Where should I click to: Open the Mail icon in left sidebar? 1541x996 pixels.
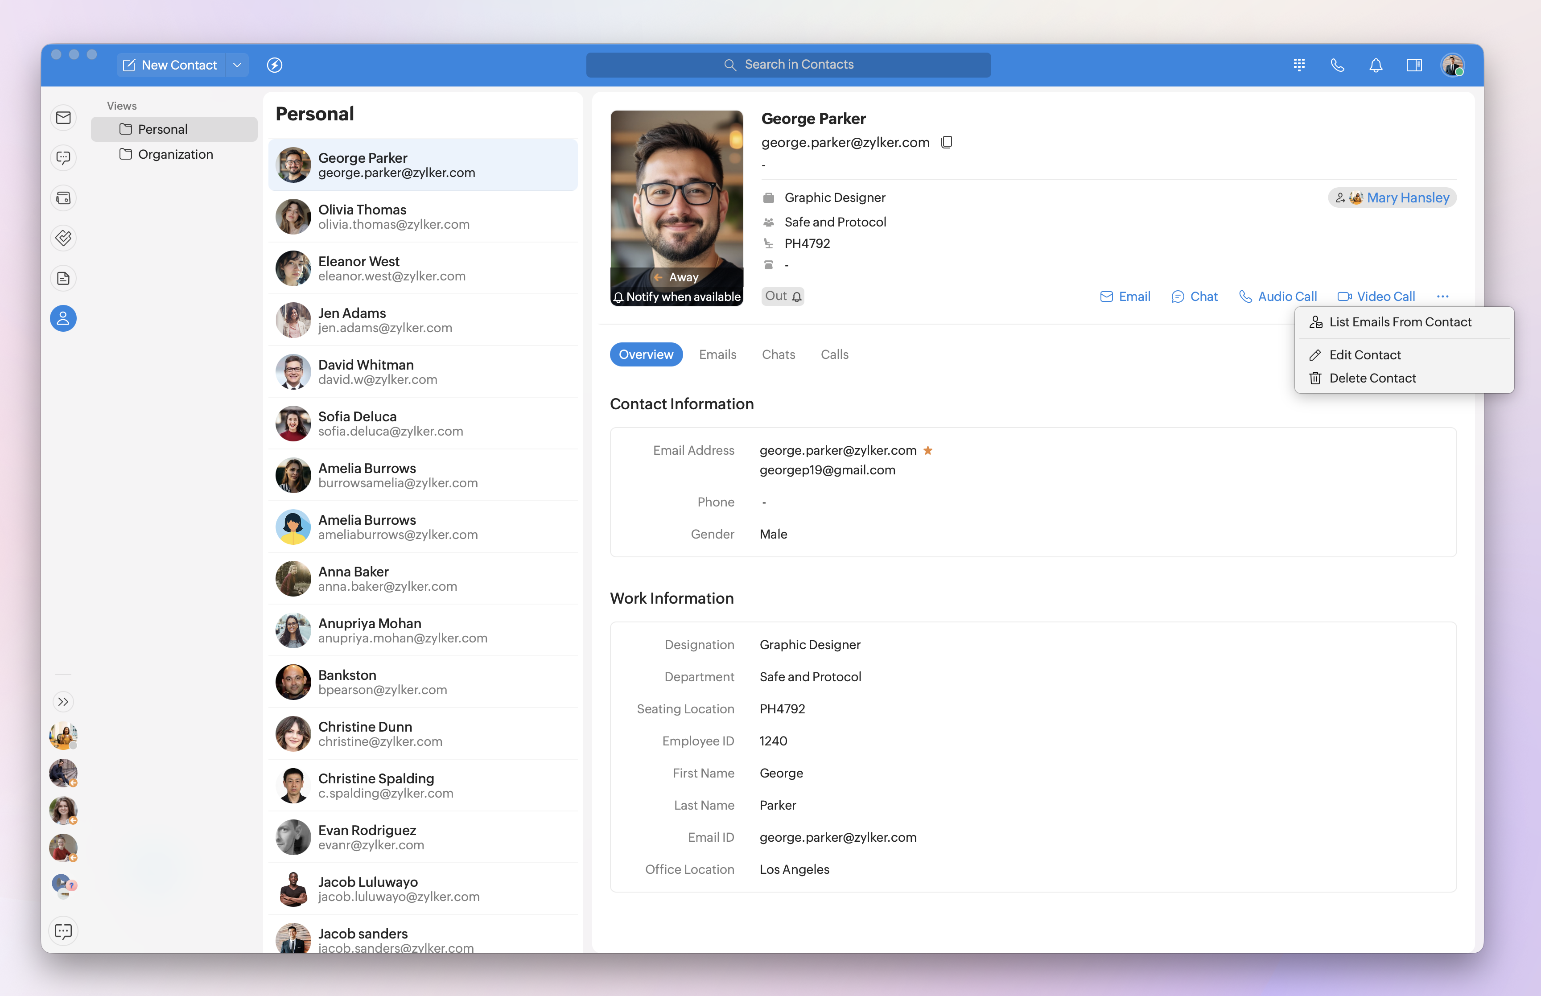point(63,118)
